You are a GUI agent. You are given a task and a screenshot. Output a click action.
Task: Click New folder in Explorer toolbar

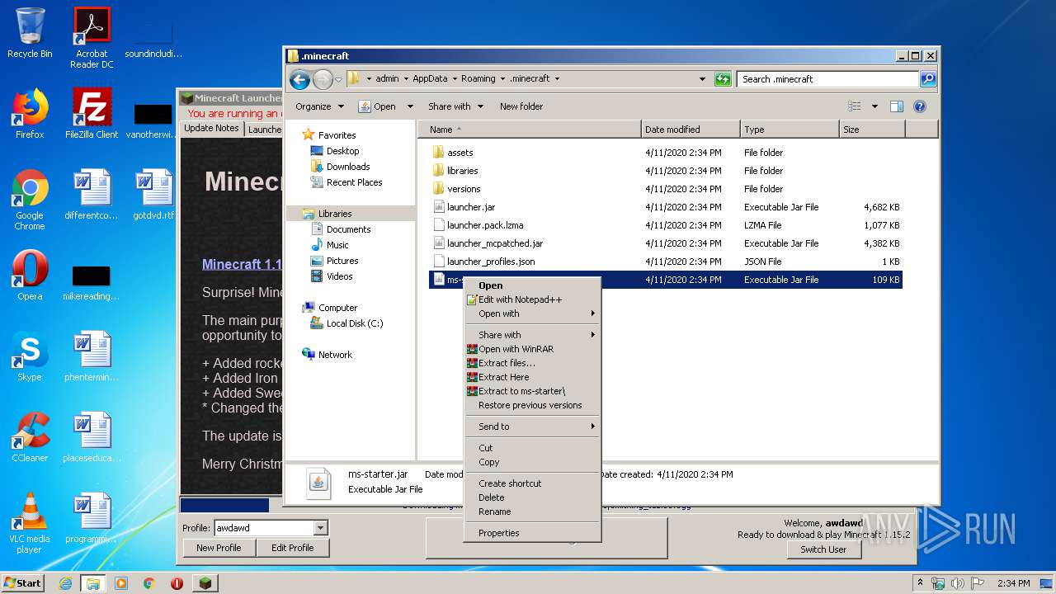tap(521, 106)
